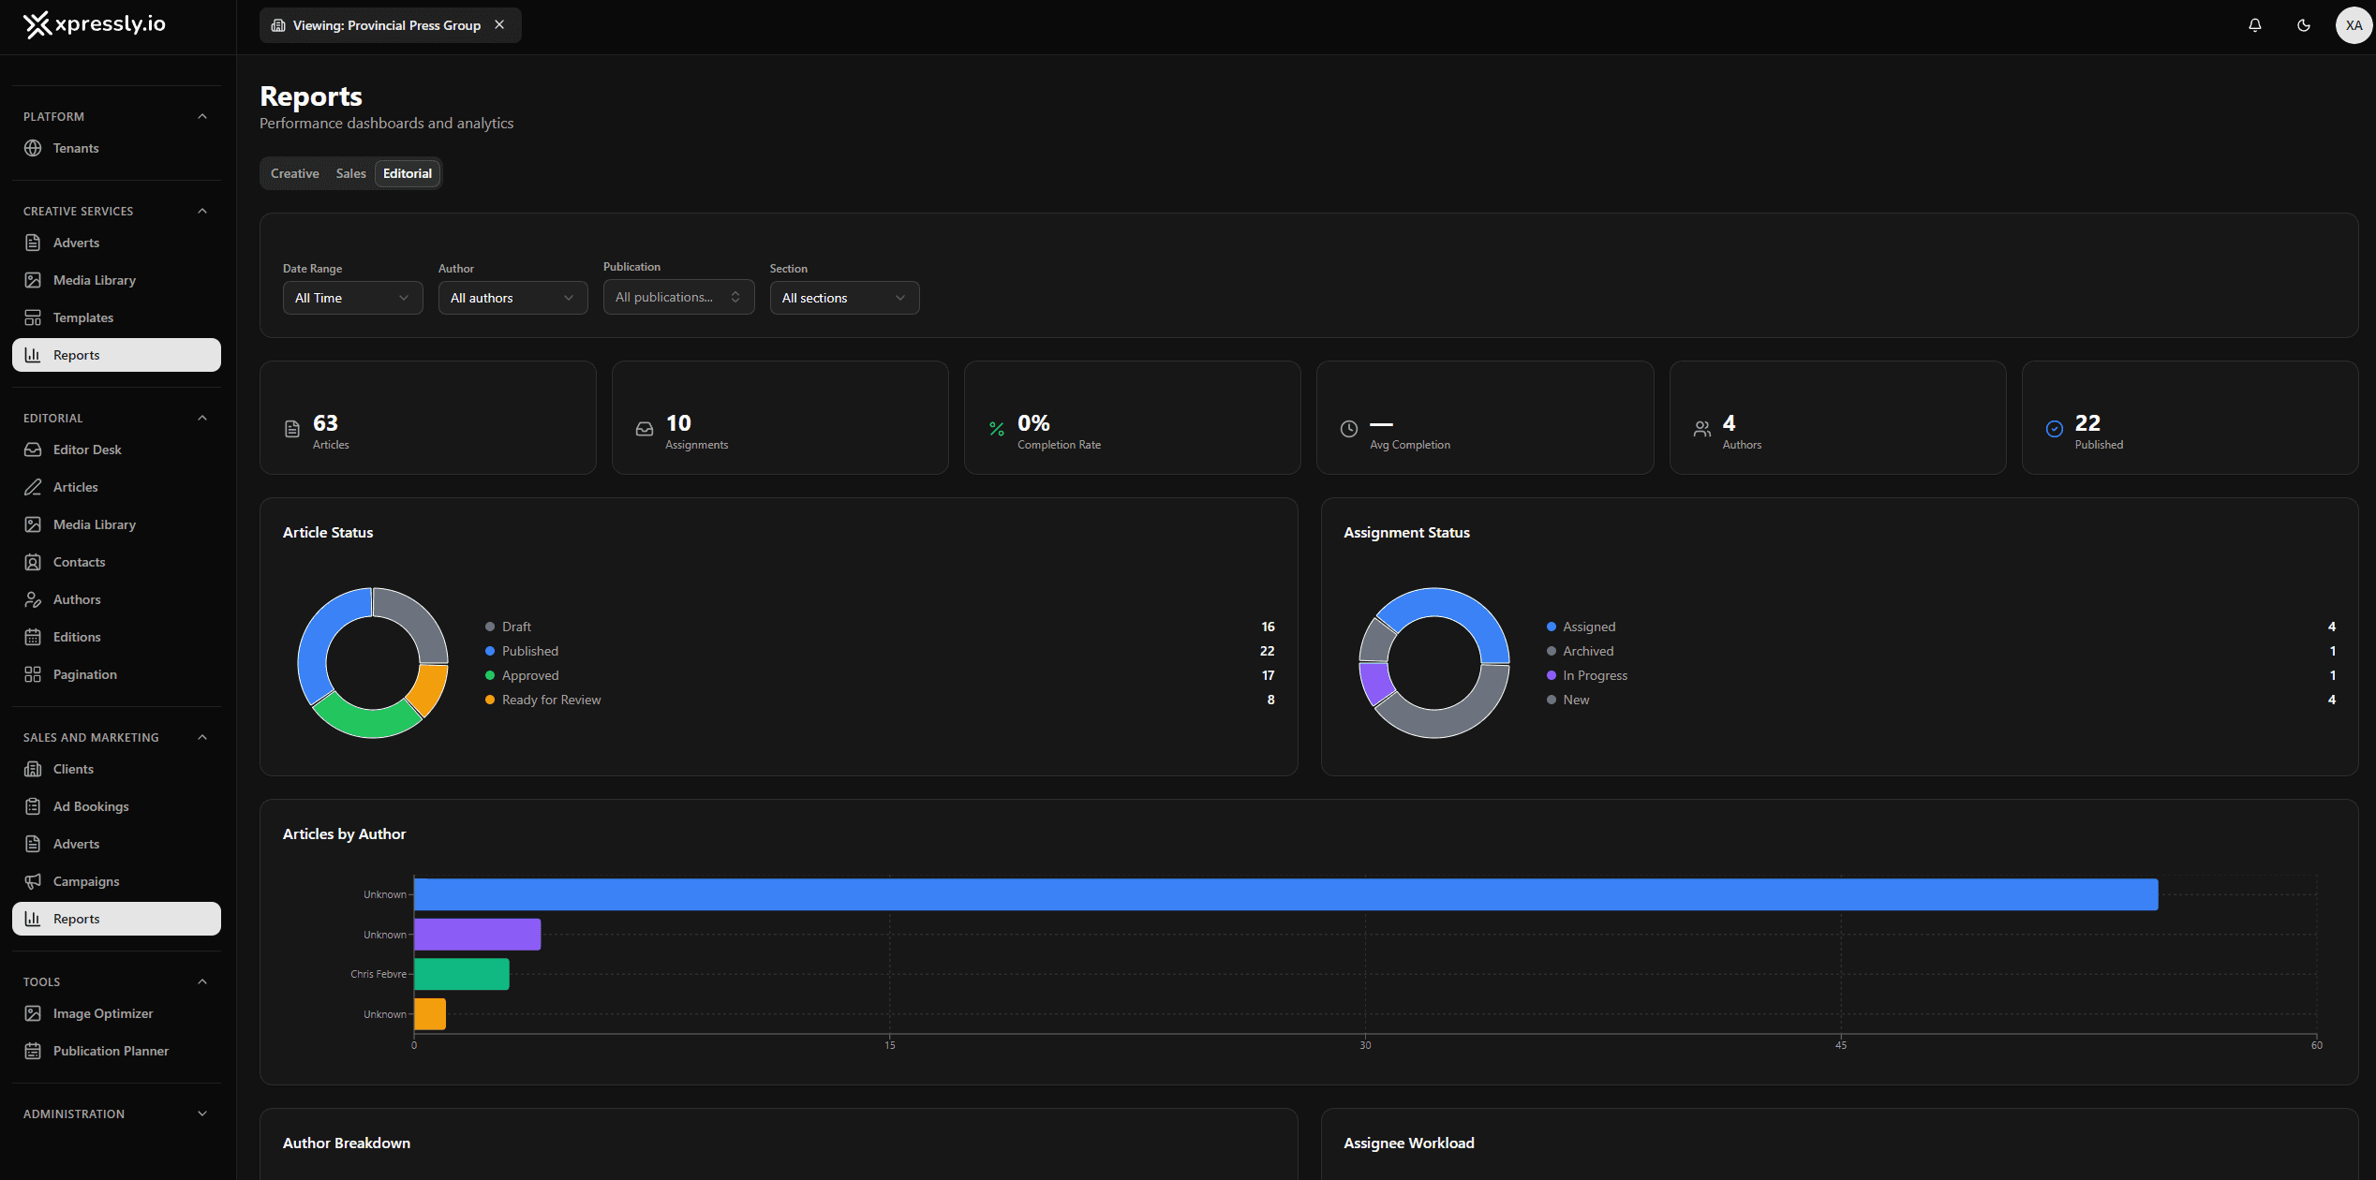This screenshot has width=2376, height=1180.
Task: Collapse the Sales and Marketing section
Action: pyautogui.click(x=202, y=737)
